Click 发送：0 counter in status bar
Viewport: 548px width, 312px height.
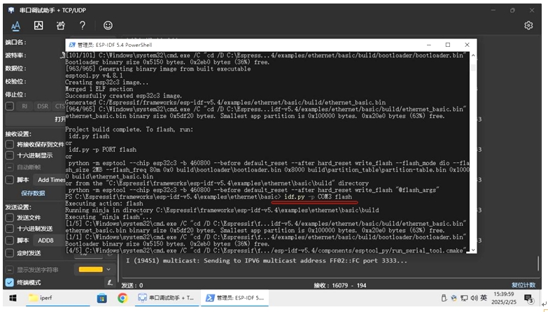click(x=132, y=285)
